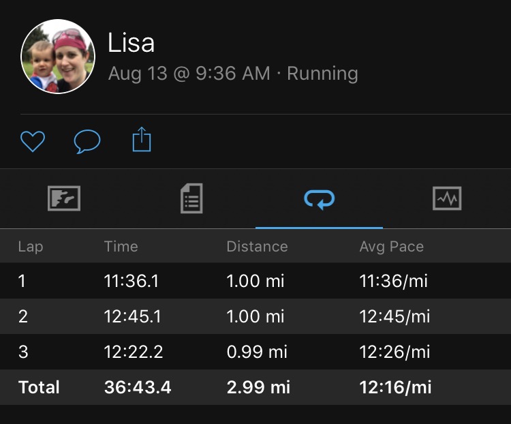Tap the Time column header
Viewport: 511px width, 424px height.
pos(121,246)
